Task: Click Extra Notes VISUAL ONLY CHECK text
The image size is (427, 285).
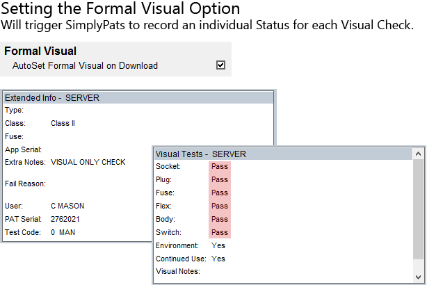Action: tap(88, 162)
